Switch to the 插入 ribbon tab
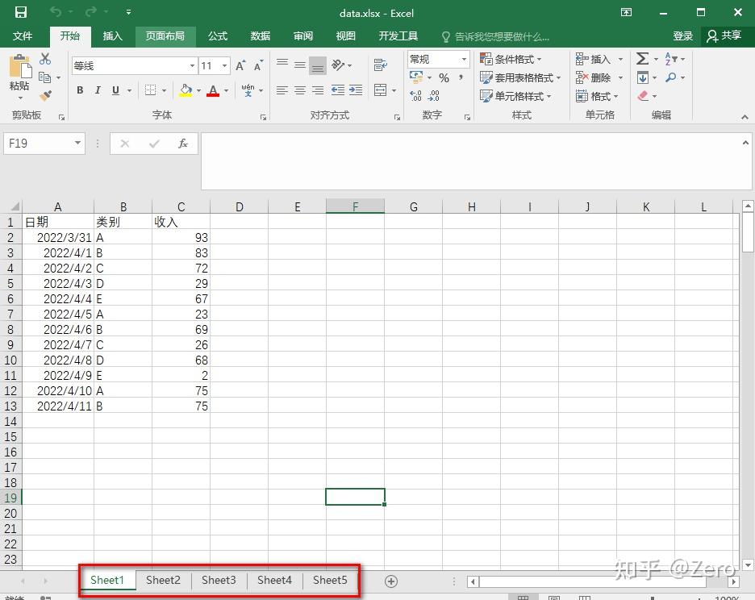This screenshot has height=600, width=755. (x=112, y=35)
